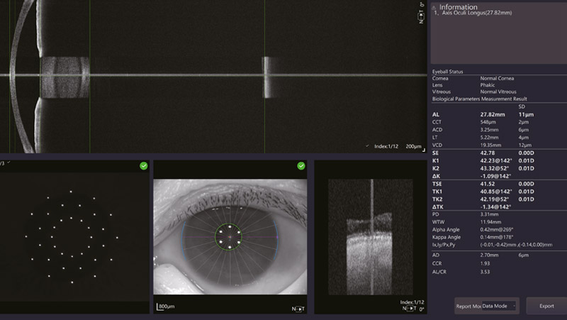The height and width of the screenshot is (320, 567).
Task: Click the CCR value 1.93
Action: 485,263
